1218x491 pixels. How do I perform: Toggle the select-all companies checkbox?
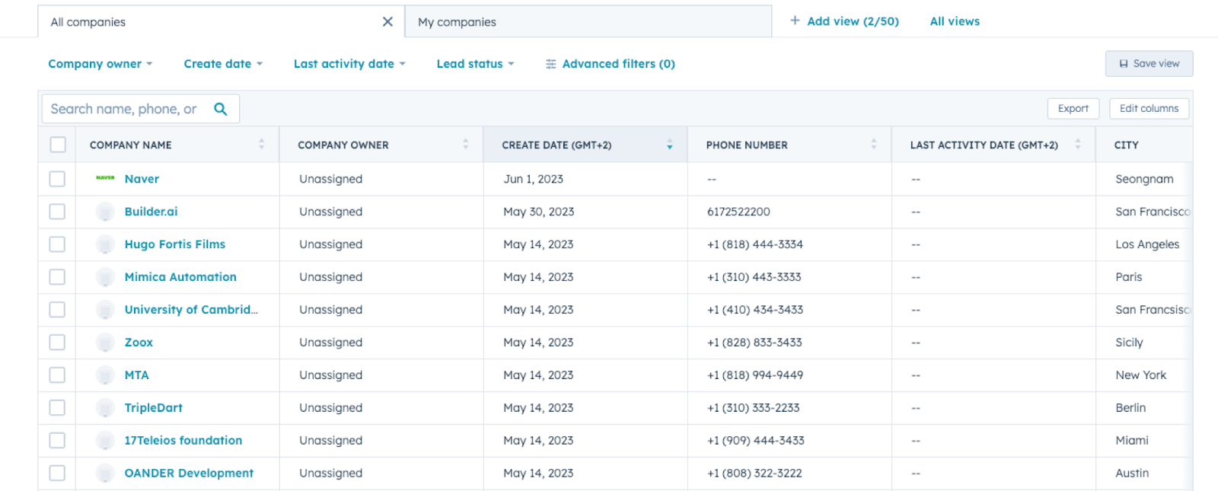(58, 145)
